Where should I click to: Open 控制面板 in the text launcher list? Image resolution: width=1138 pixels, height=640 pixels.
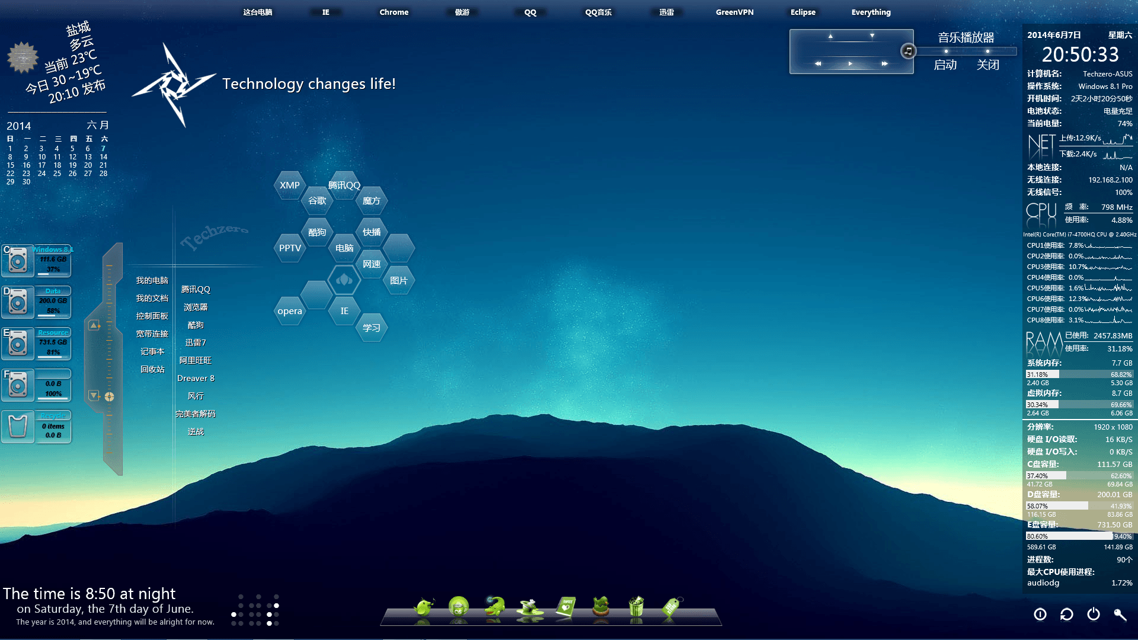pos(152,316)
